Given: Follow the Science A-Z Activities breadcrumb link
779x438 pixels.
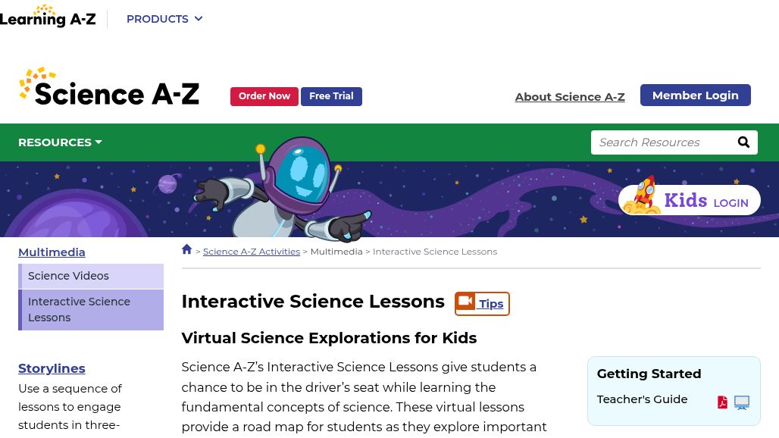Looking at the screenshot, I should pyautogui.click(x=252, y=252).
